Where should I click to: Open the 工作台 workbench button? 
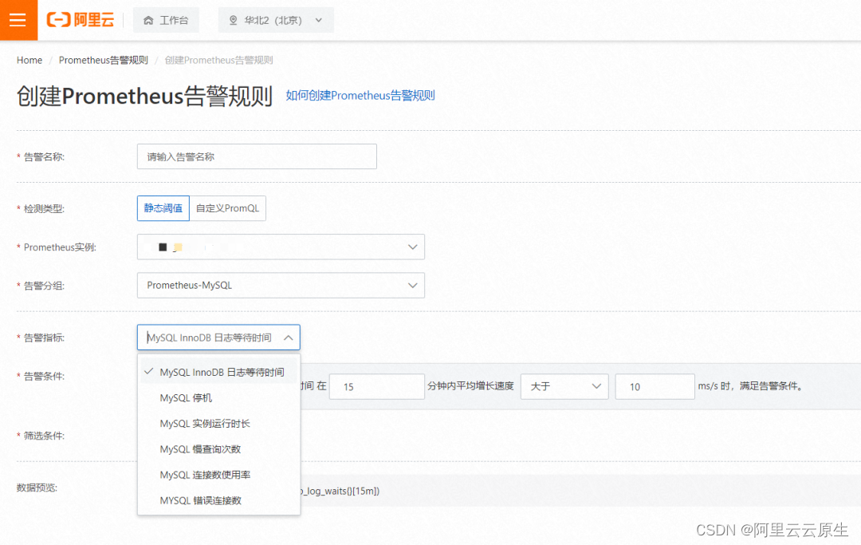point(166,20)
